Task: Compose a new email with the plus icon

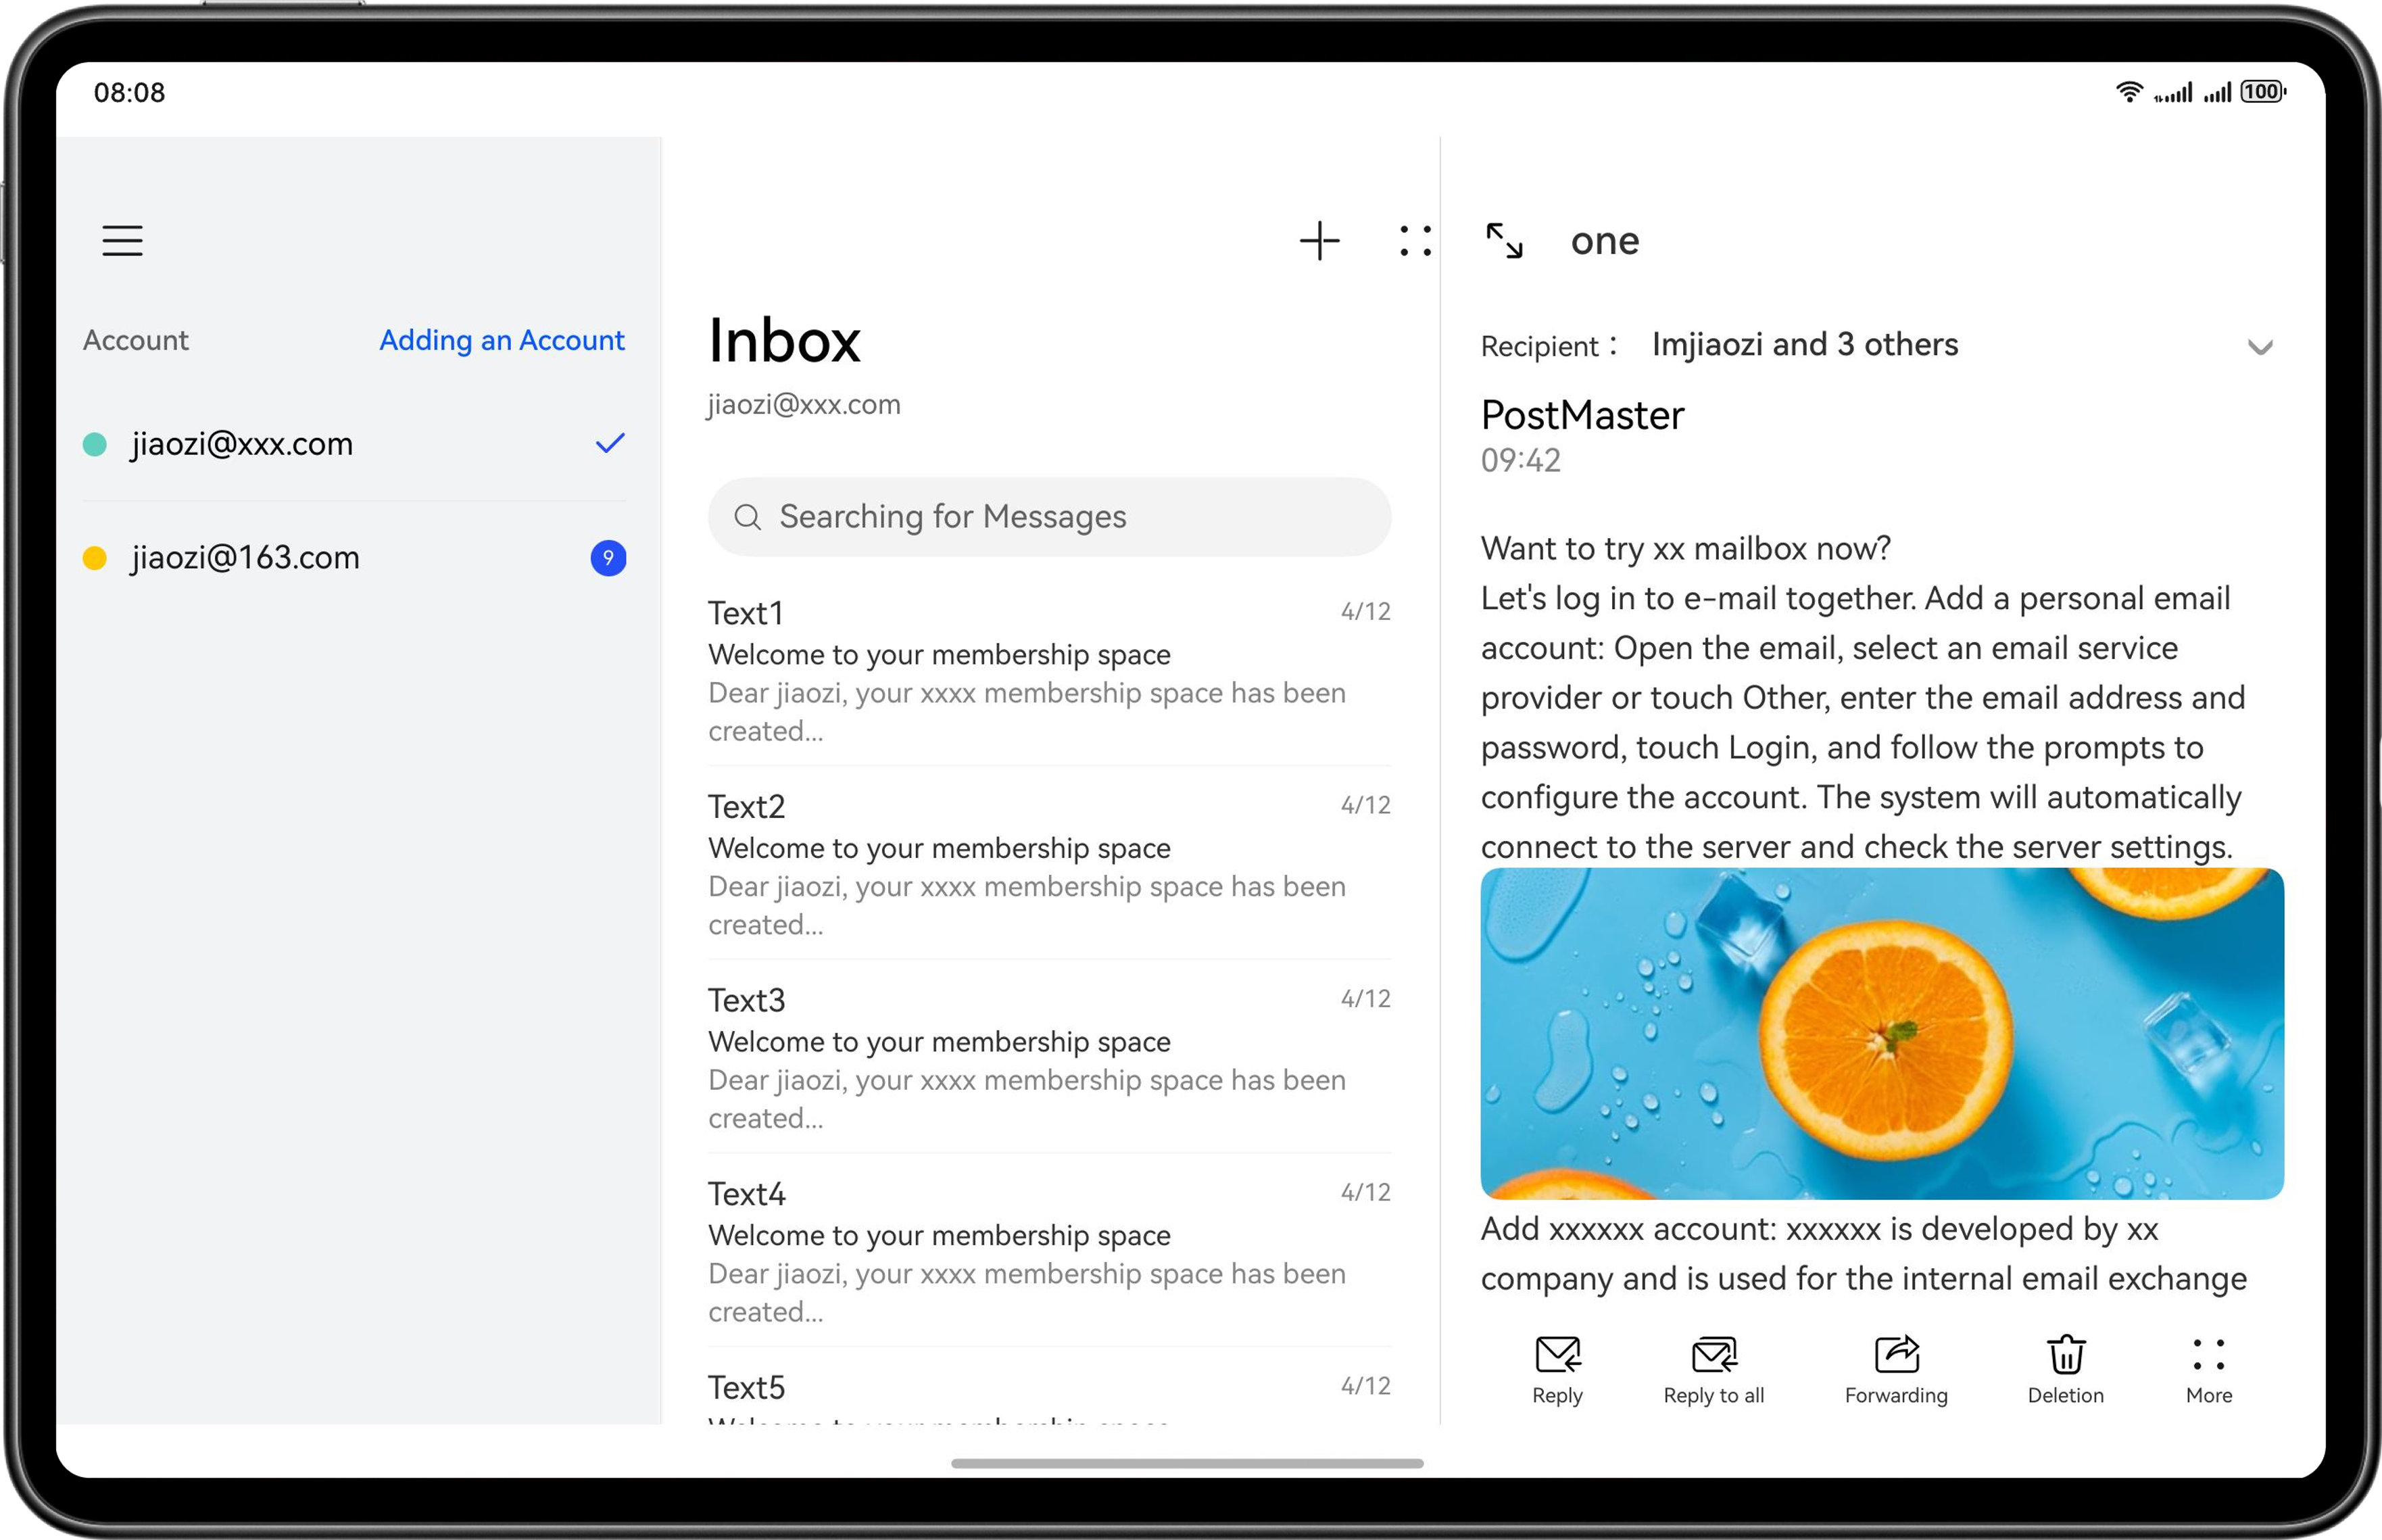Action: [1319, 241]
